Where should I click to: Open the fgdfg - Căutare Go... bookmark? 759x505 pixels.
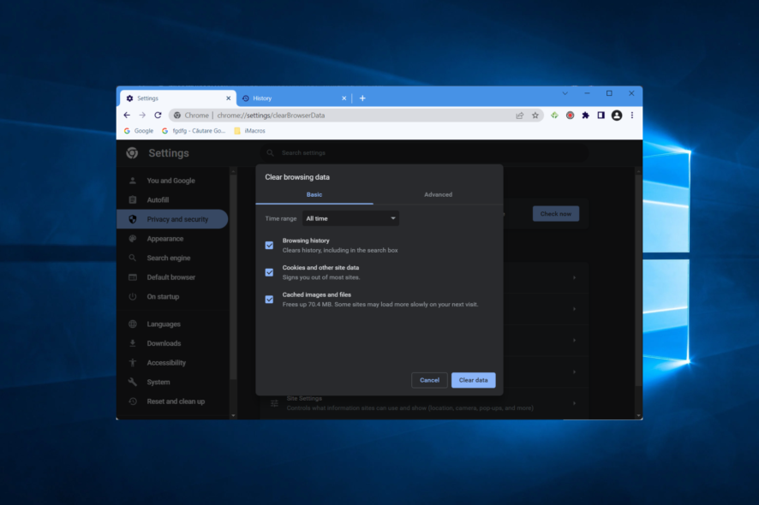tap(194, 131)
